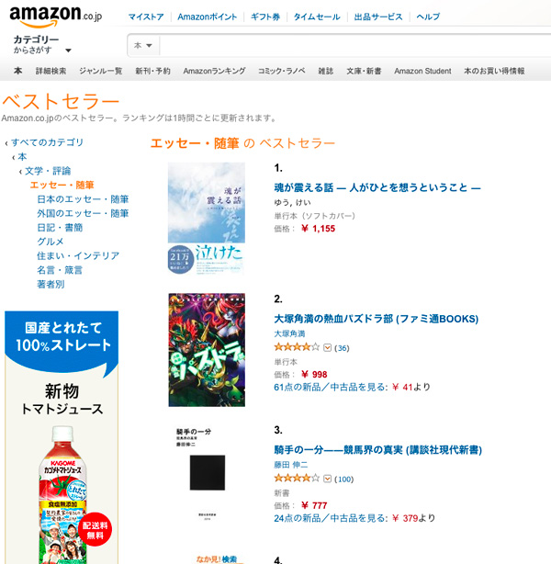The height and width of the screenshot is (564, 551).
Task: Click the Kagome tomato juice advertisement
Action: 62,437
